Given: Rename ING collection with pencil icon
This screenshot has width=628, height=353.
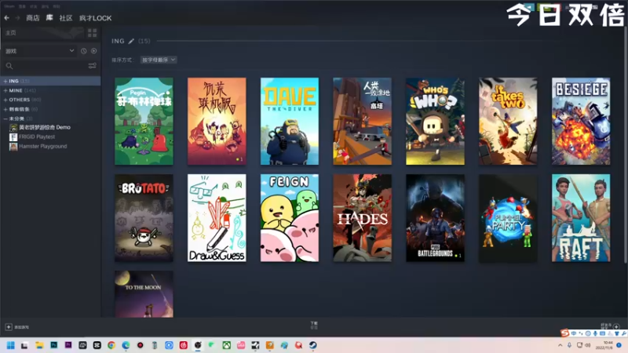Looking at the screenshot, I should point(131,41).
